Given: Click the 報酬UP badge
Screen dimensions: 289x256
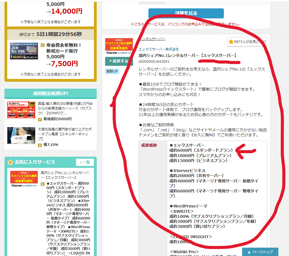Looking at the screenshot, I should point(112,71).
